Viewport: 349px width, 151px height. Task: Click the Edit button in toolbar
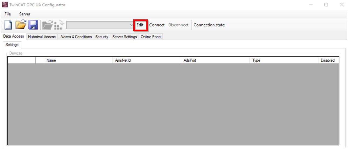(140, 25)
